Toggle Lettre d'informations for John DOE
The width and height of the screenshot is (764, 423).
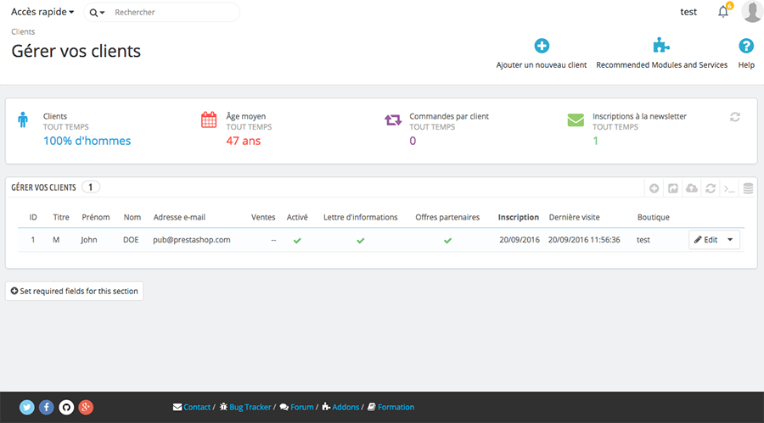point(360,240)
